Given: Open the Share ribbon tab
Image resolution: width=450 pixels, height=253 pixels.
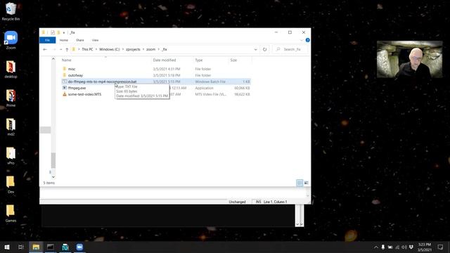Looking at the screenshot, I should pyautogui.click(x=79, y=40).
